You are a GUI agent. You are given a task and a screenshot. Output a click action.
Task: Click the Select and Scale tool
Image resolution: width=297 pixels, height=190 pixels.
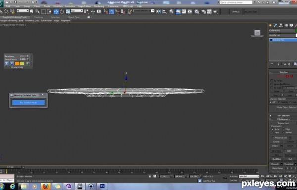click(68, 12)
